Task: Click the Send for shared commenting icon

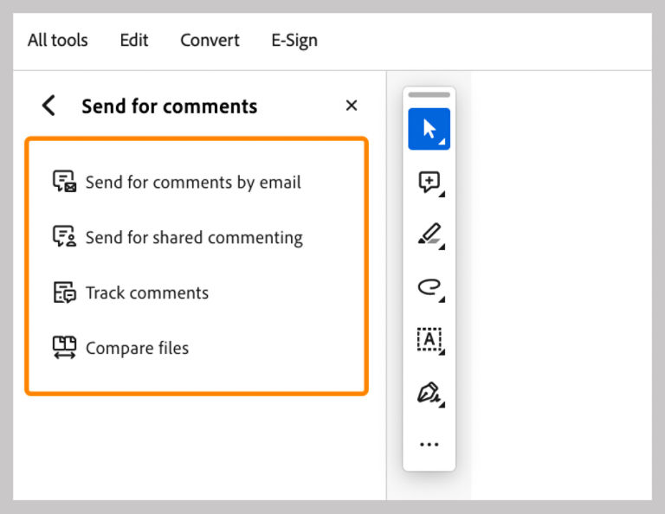Action: (x=64, y=236)
